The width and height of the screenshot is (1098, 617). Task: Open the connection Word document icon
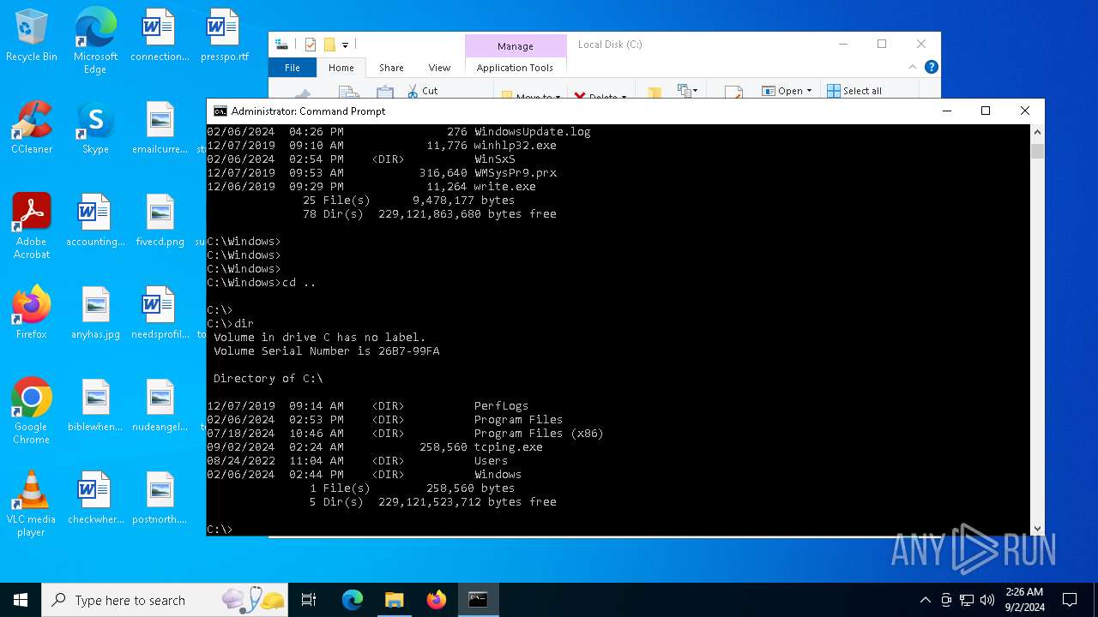[160, 35]
